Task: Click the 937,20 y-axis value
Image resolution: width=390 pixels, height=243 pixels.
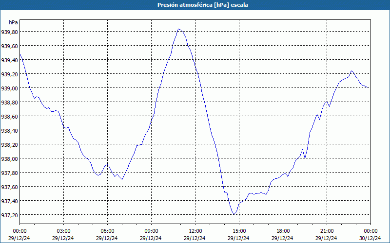Action: pyautogui.click(x=9, y=215)
